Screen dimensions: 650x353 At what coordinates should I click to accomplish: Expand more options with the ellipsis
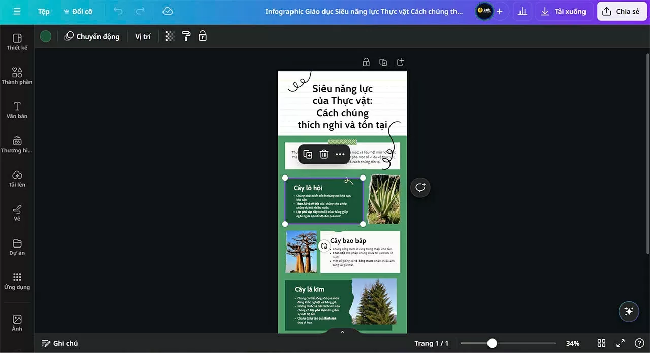340,154
